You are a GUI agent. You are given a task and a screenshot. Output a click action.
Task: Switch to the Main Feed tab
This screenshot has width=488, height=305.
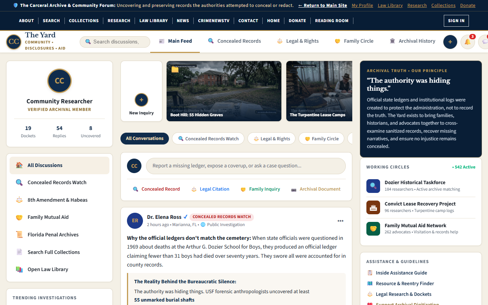click(175, 41)
